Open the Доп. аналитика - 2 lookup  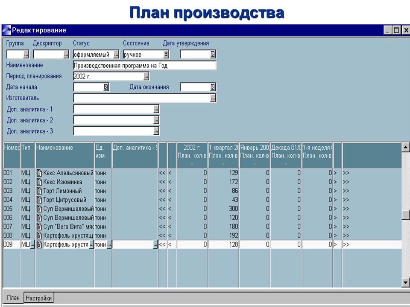[x=156, y=120]
